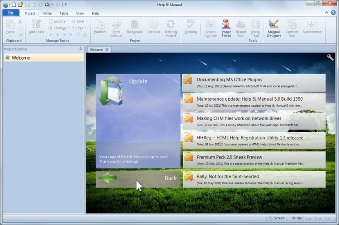Open the Context Tool
Viewport: 339px width, 225px height.
pos(292,28)
